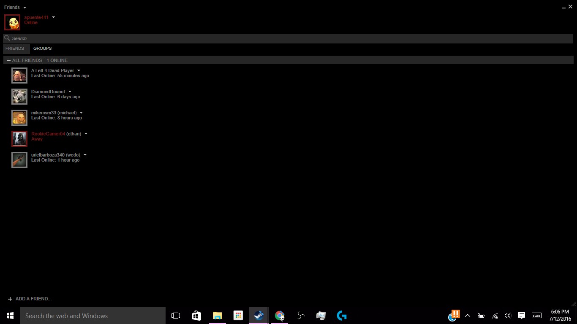Click the Windows search box on the taskbar
Viewport: 577px width, 324px height.
93,315
